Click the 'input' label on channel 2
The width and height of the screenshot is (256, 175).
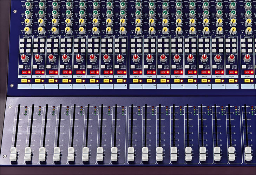coord(38,76)
